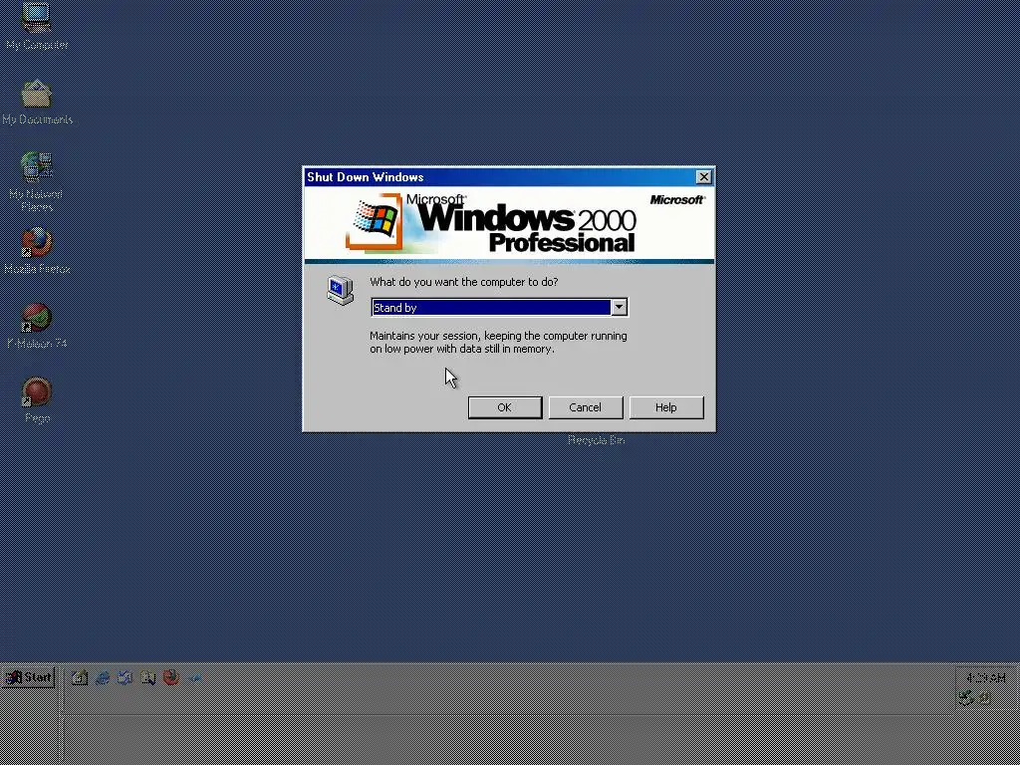Click the left system tray icon under the clock
1020x765 pixels.
(x=966, y=698)
